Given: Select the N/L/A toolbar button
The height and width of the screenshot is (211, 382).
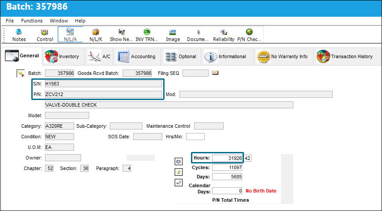Looking at the screenshot, I should coord(71,35).
